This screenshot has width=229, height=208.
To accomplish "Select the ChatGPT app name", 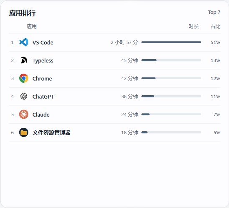I will click(x=43, y=96).
